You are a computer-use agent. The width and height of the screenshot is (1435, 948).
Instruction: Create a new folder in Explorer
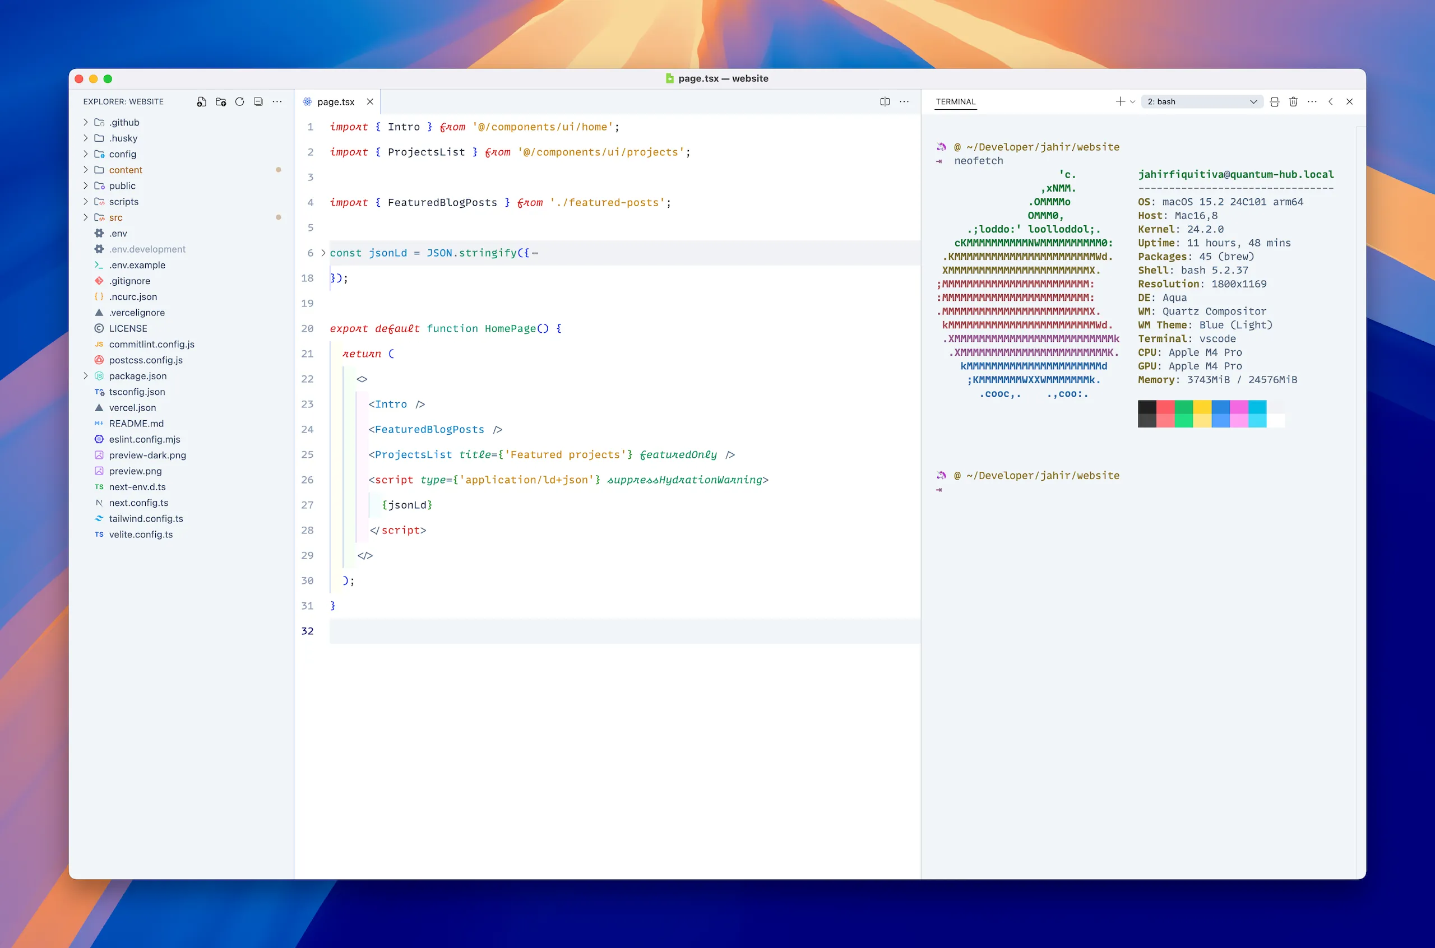pyautogui.click(x=221, y=101)
